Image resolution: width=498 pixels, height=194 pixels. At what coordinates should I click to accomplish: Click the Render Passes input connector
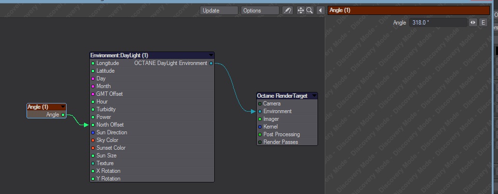[x=260, y=142]
